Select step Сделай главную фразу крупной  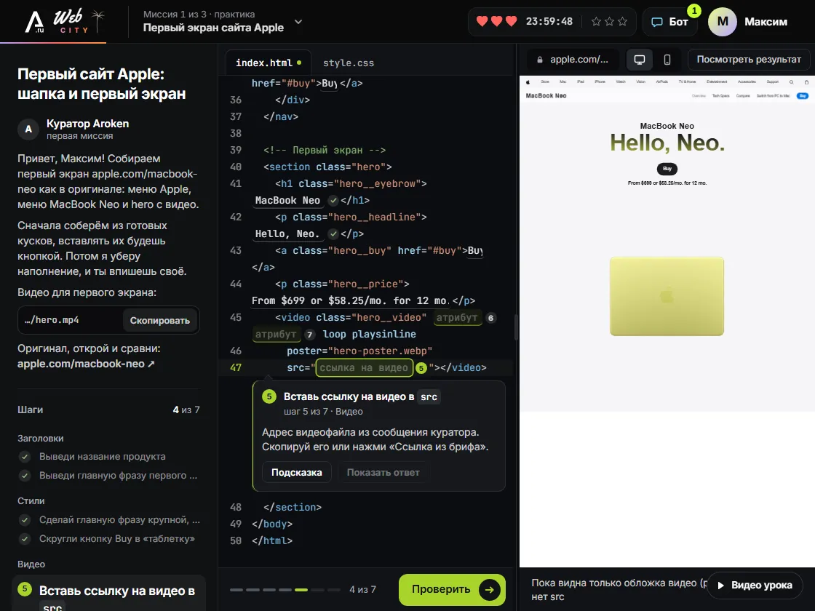[119, 520]
